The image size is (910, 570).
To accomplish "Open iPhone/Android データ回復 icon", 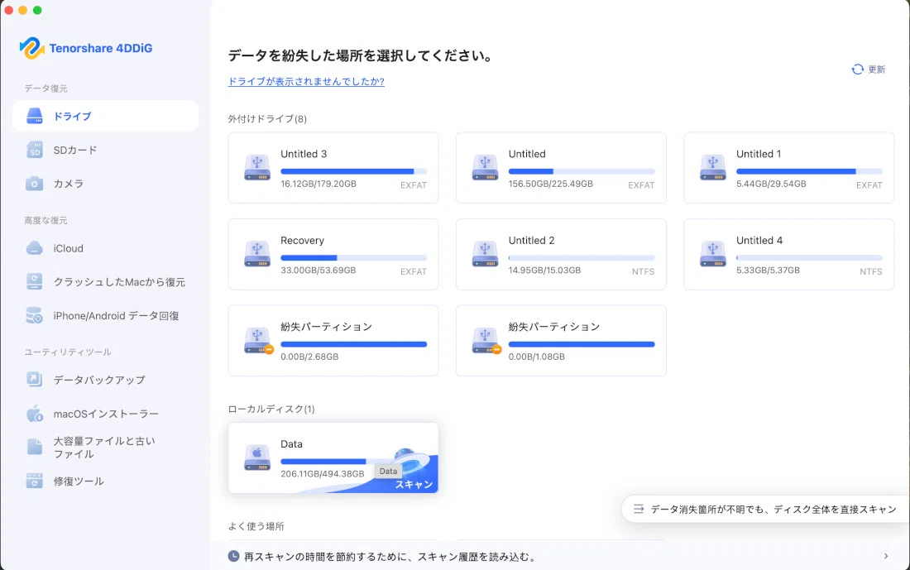I will [35, 315].
